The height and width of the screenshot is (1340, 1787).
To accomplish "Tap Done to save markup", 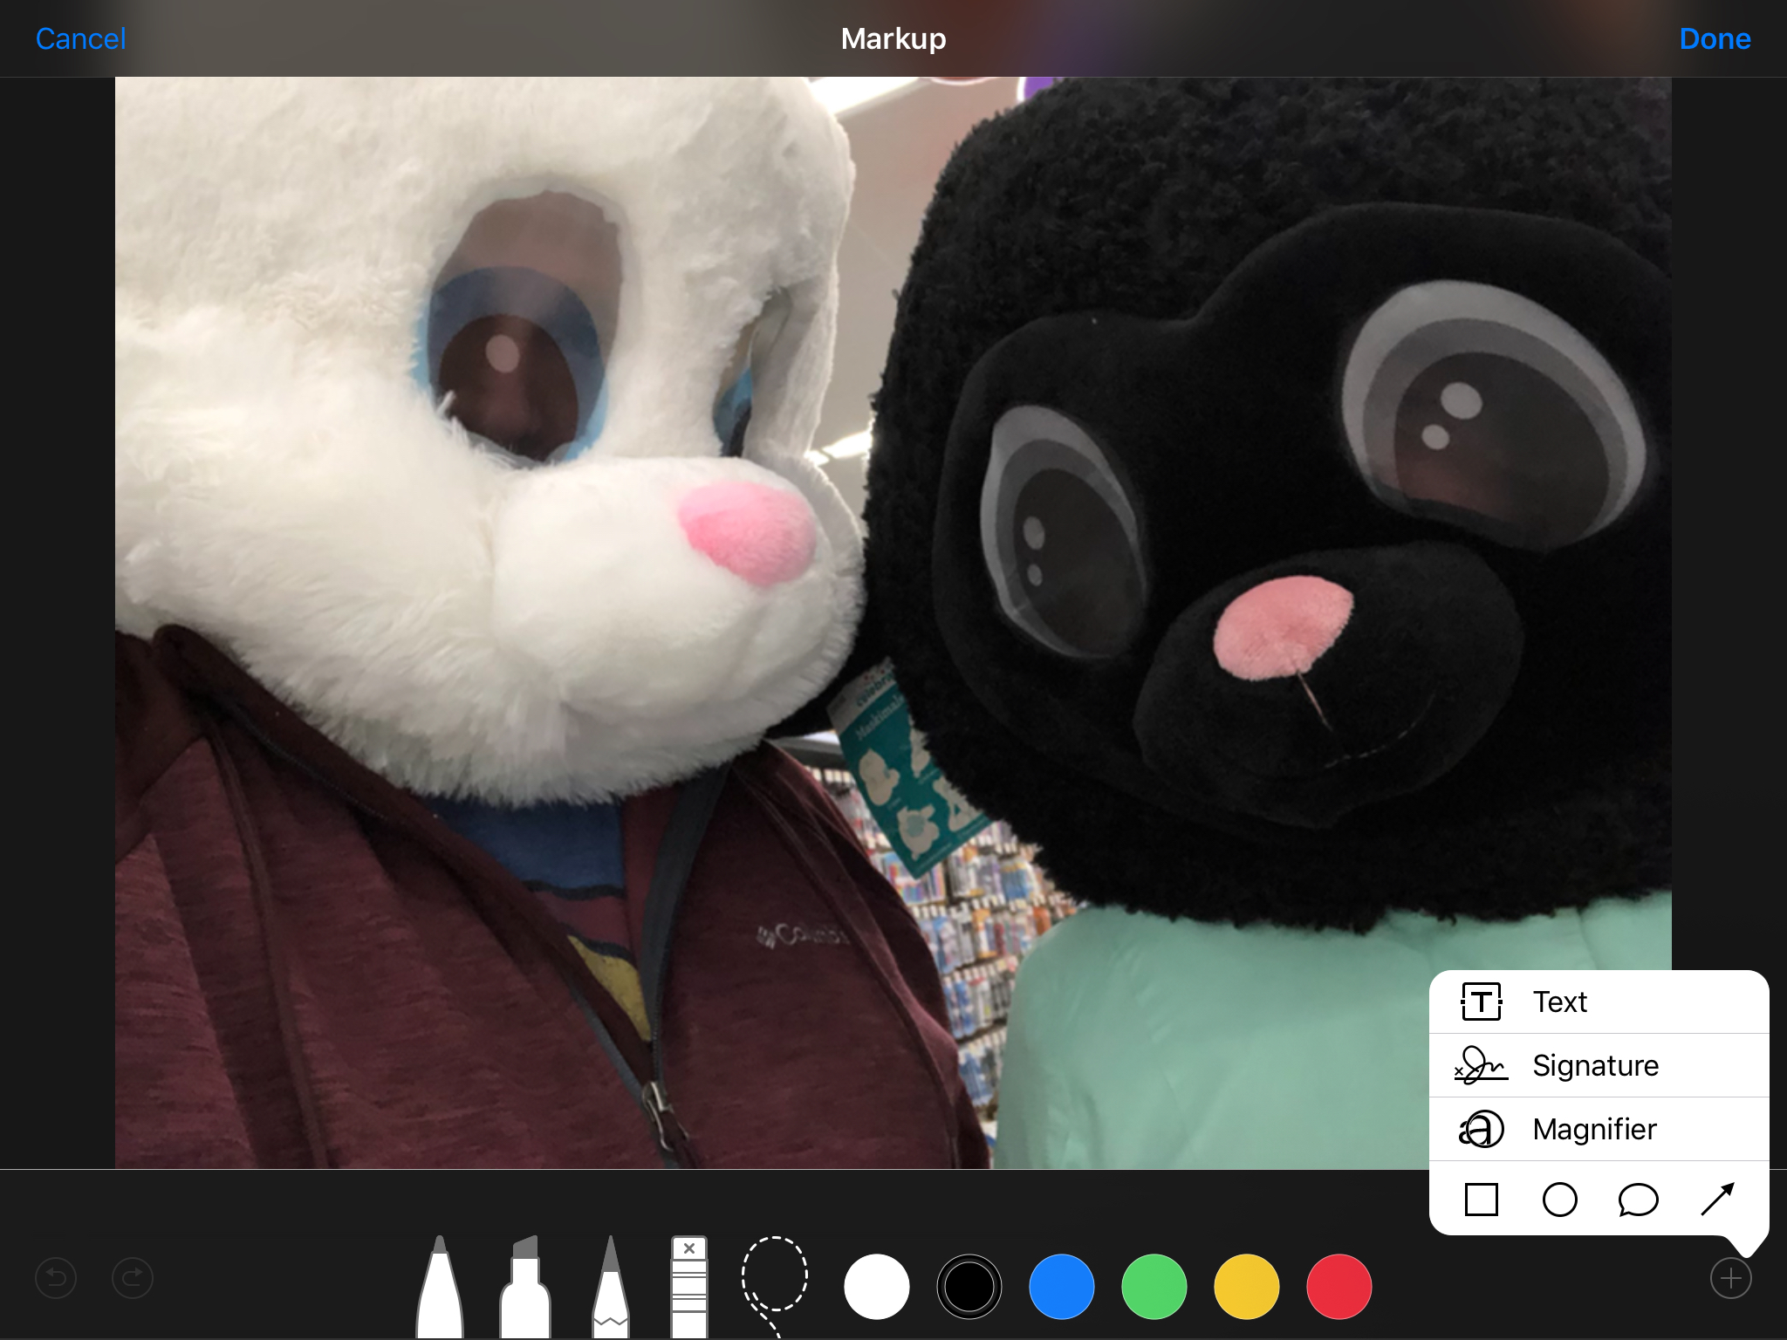I will coord(1715,38).
